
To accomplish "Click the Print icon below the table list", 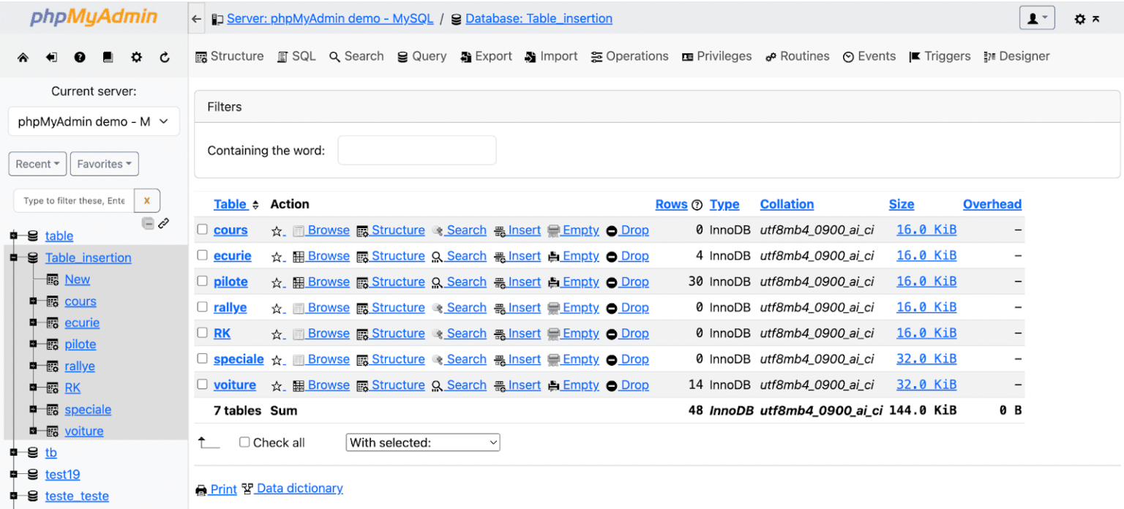I will [201, 488].
